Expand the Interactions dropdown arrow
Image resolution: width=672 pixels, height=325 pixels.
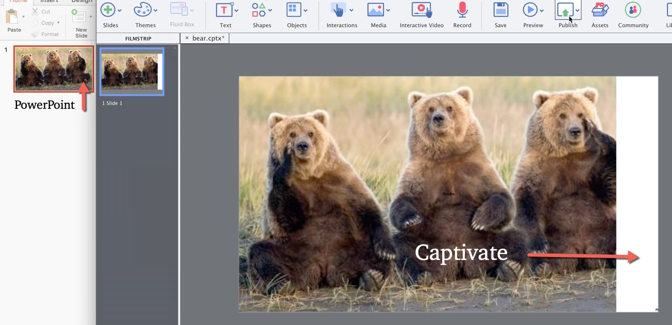[351, 10]
